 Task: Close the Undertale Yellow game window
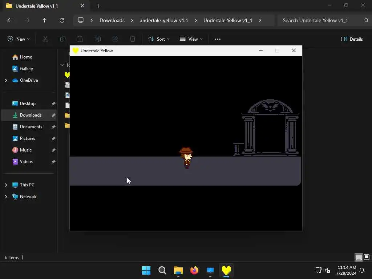click(x=294, y=50)
